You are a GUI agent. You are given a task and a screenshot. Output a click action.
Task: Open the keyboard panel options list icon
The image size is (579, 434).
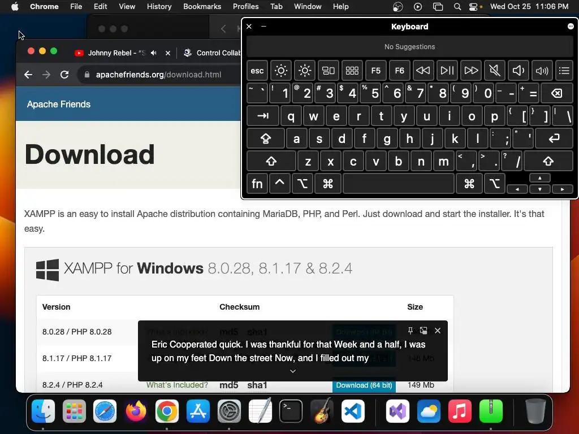(564, 71)
